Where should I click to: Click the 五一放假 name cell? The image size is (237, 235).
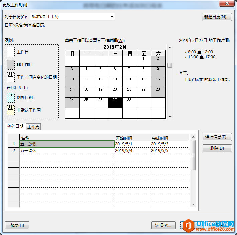[67, 144]
